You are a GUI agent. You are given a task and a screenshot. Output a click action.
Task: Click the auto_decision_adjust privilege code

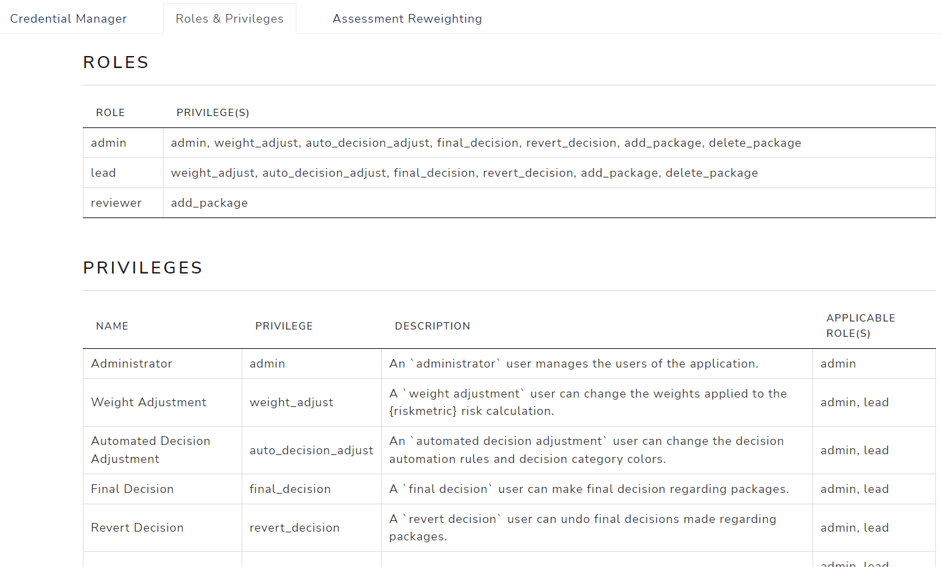312,450
